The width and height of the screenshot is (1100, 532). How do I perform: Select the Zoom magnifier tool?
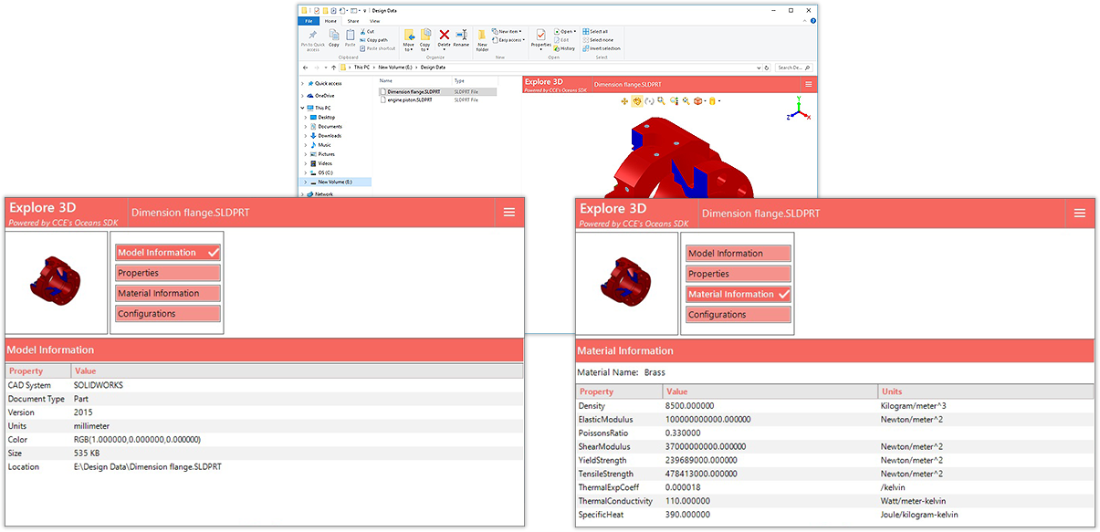click(x=661, y=101)
